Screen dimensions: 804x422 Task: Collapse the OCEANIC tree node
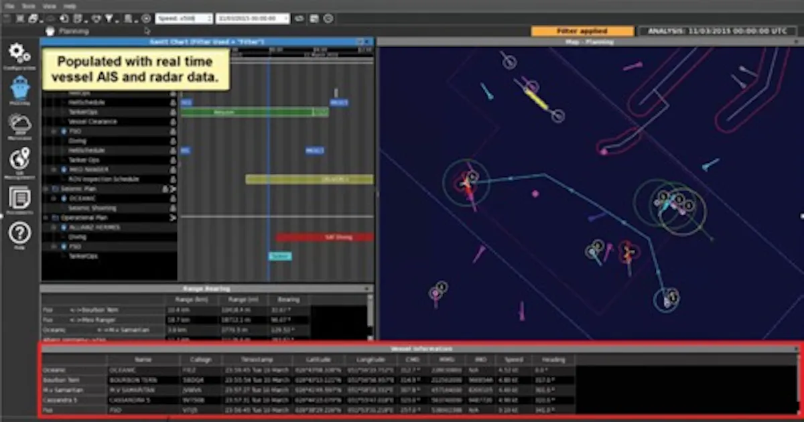click(x=55, y=199)
